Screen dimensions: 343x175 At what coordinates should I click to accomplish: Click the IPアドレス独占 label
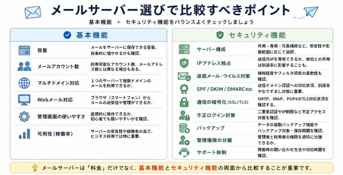pos(214,63)
